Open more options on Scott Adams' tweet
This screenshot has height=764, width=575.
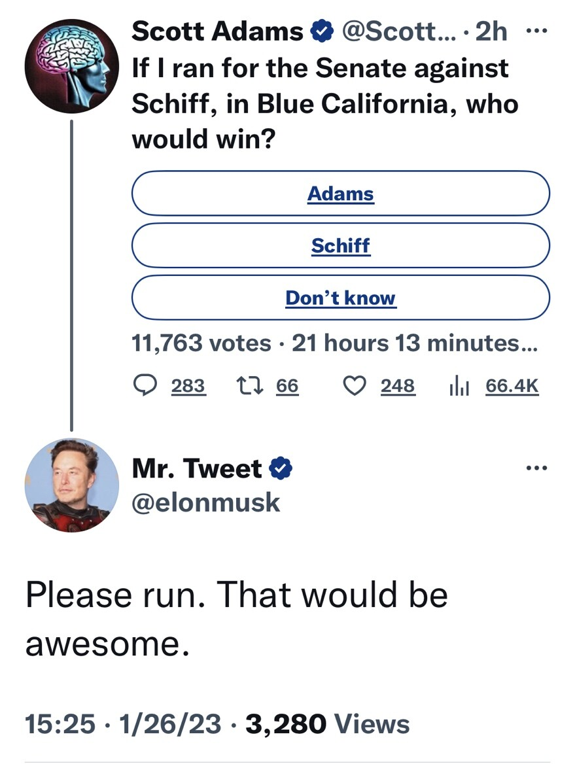pyautogui.click(x=536, y=31)
